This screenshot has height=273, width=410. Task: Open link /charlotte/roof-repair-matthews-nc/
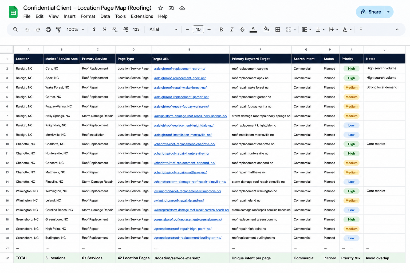180,172
